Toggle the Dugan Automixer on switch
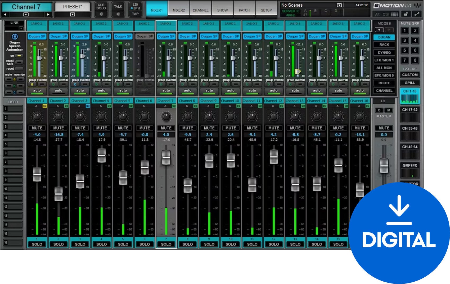Screen dimensions: 450x284 (x=19, y=56)
